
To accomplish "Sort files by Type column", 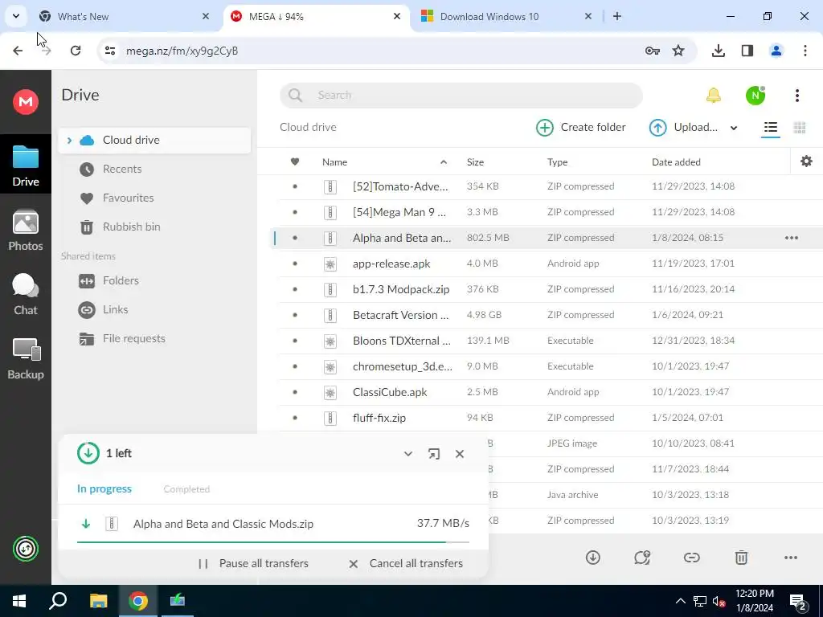I will coord(557,162).
